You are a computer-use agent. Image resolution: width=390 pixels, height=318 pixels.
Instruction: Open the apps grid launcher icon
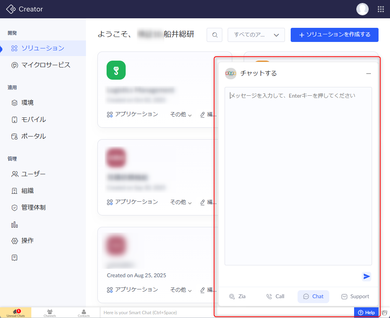pyautogui.click(x=380, y=9)
